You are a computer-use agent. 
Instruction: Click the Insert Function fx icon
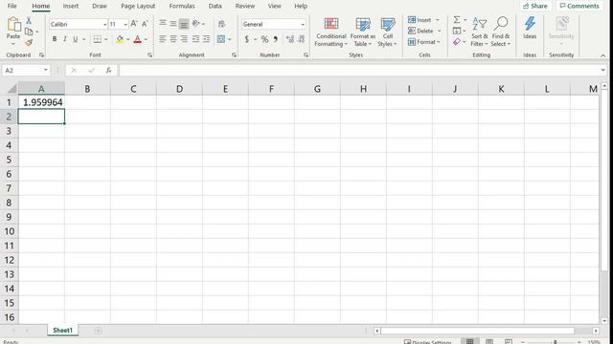point(108,70)
